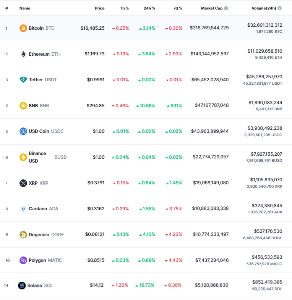Click the Market Cap info icon

click(226, 8)
